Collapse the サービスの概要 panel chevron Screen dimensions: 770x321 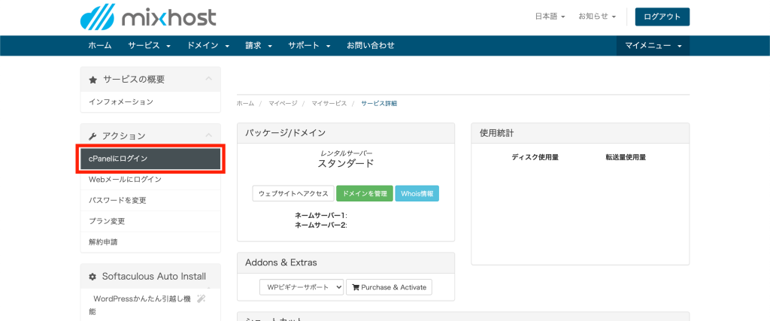pos(209,78)
